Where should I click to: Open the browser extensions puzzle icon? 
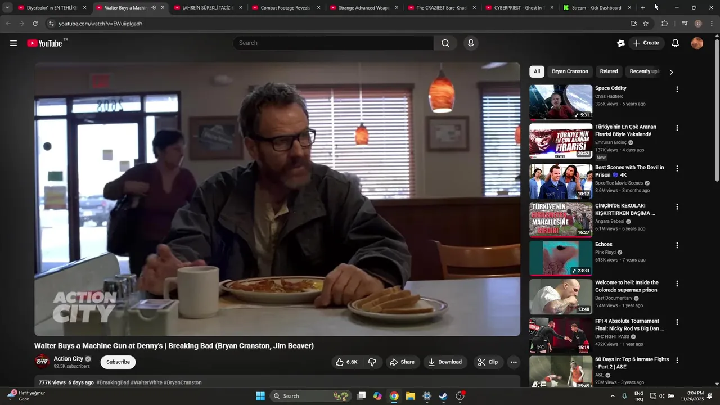[x=665, y=24]
